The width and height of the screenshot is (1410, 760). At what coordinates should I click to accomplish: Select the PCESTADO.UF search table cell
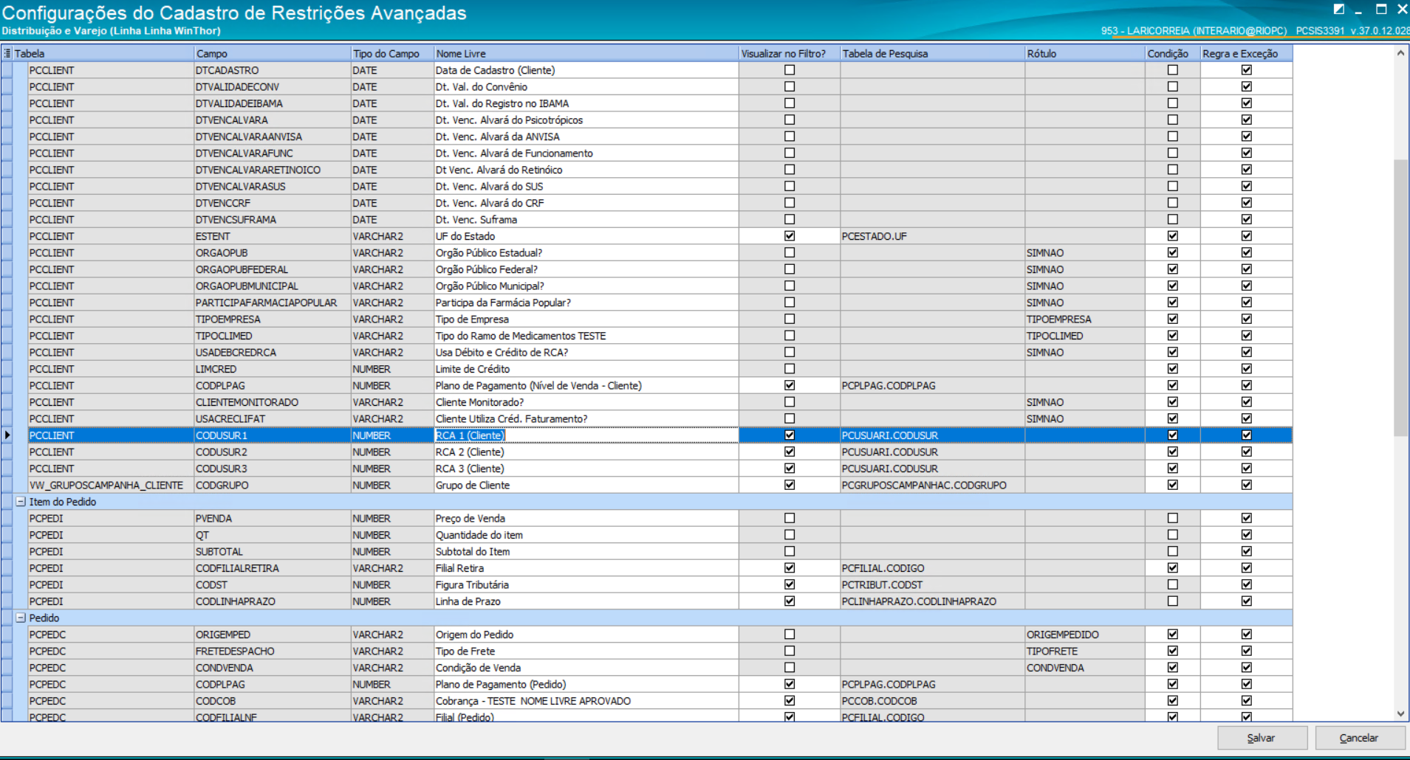point(932,236)
